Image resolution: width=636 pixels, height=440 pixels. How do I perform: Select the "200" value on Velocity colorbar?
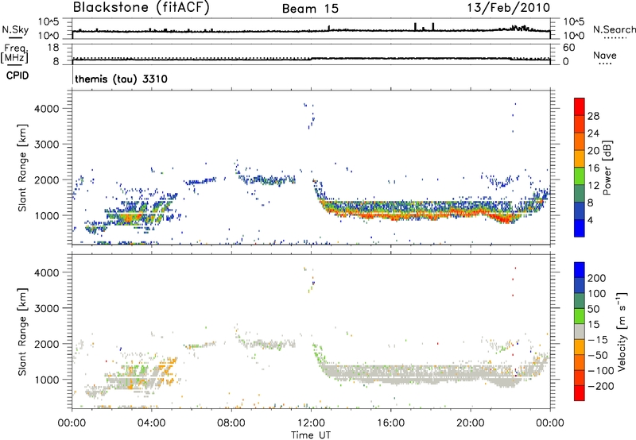click(x=597, y=278)
